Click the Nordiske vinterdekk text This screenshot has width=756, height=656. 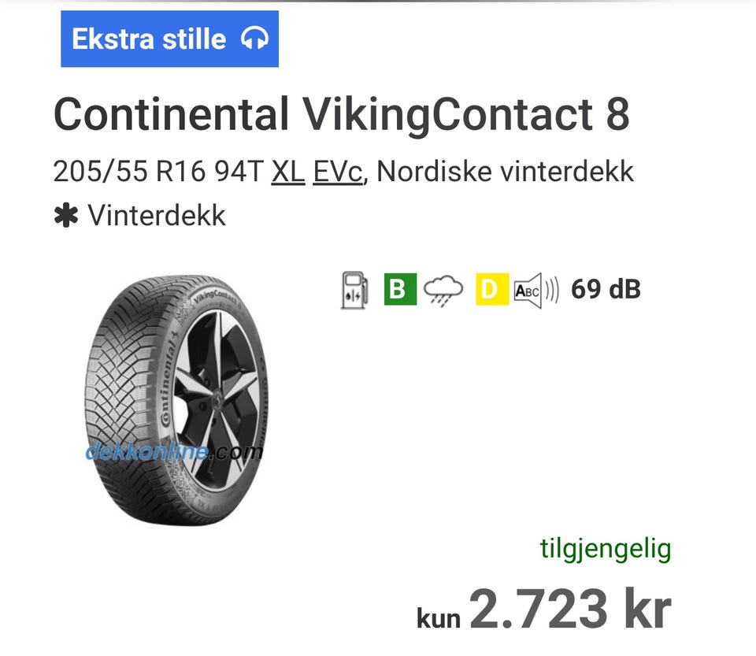tap(505, 171)
